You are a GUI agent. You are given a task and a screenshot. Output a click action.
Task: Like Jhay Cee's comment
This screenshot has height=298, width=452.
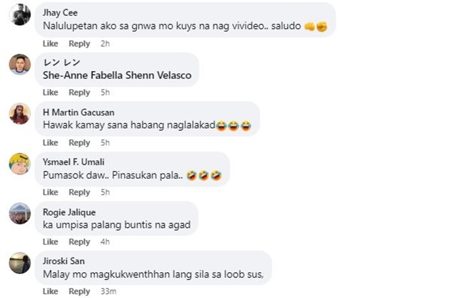51,43
